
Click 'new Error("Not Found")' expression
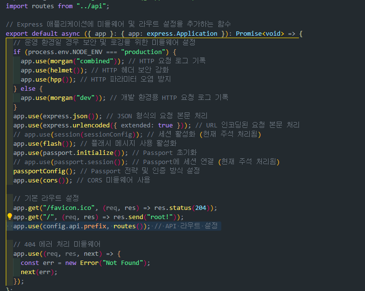point(106,263)
